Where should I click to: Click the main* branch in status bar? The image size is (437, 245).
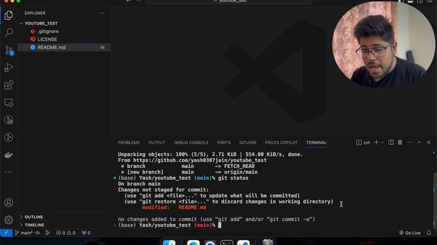click(24, 233)
